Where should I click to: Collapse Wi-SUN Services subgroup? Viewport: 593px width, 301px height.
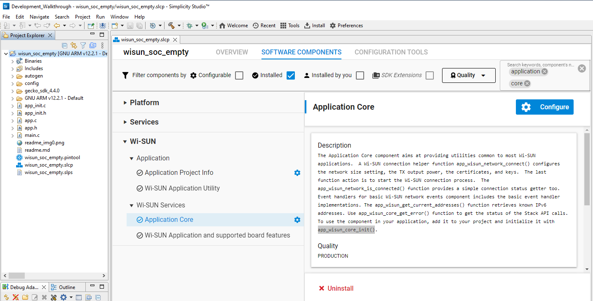tap(132, 205)
